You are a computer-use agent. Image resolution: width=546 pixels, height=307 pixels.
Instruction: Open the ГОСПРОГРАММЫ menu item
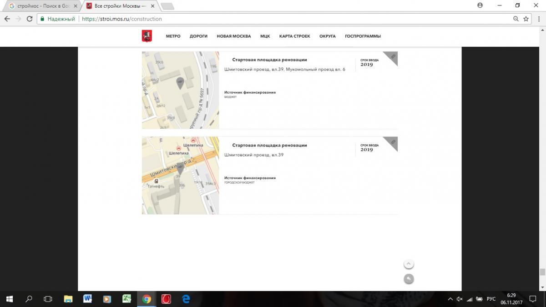(363, 36)
